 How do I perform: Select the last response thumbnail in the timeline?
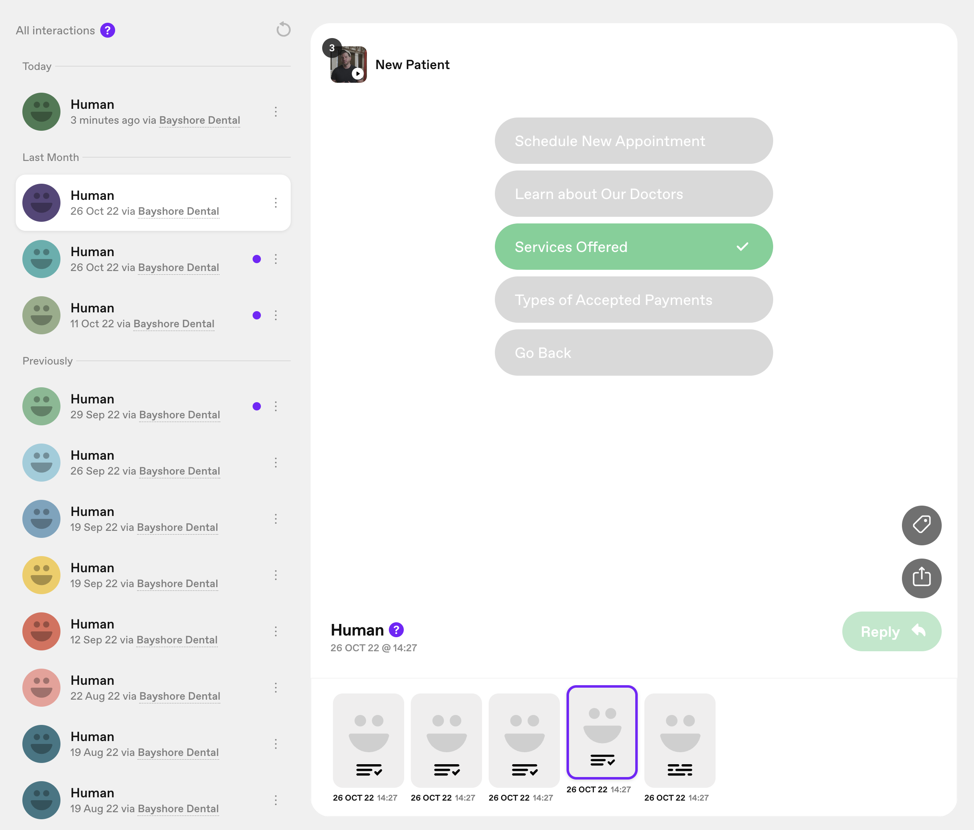click(x=679, y=740)
